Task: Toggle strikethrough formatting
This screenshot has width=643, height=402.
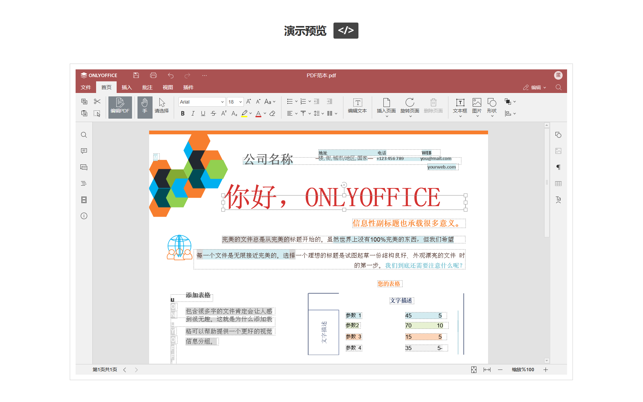Action: point(213,113)
